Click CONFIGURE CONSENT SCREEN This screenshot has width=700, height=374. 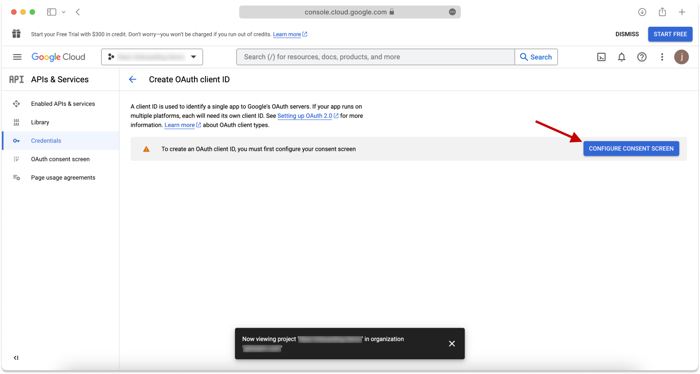tap(631, 148)
